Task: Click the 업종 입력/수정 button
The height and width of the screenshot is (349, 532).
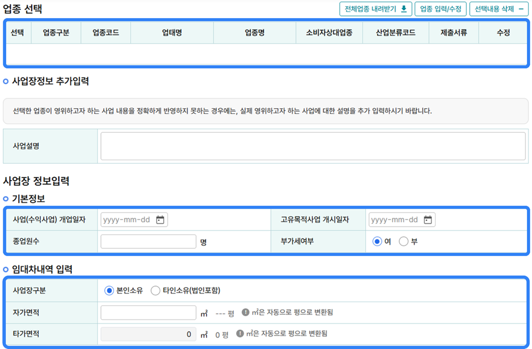Action: 440,9
